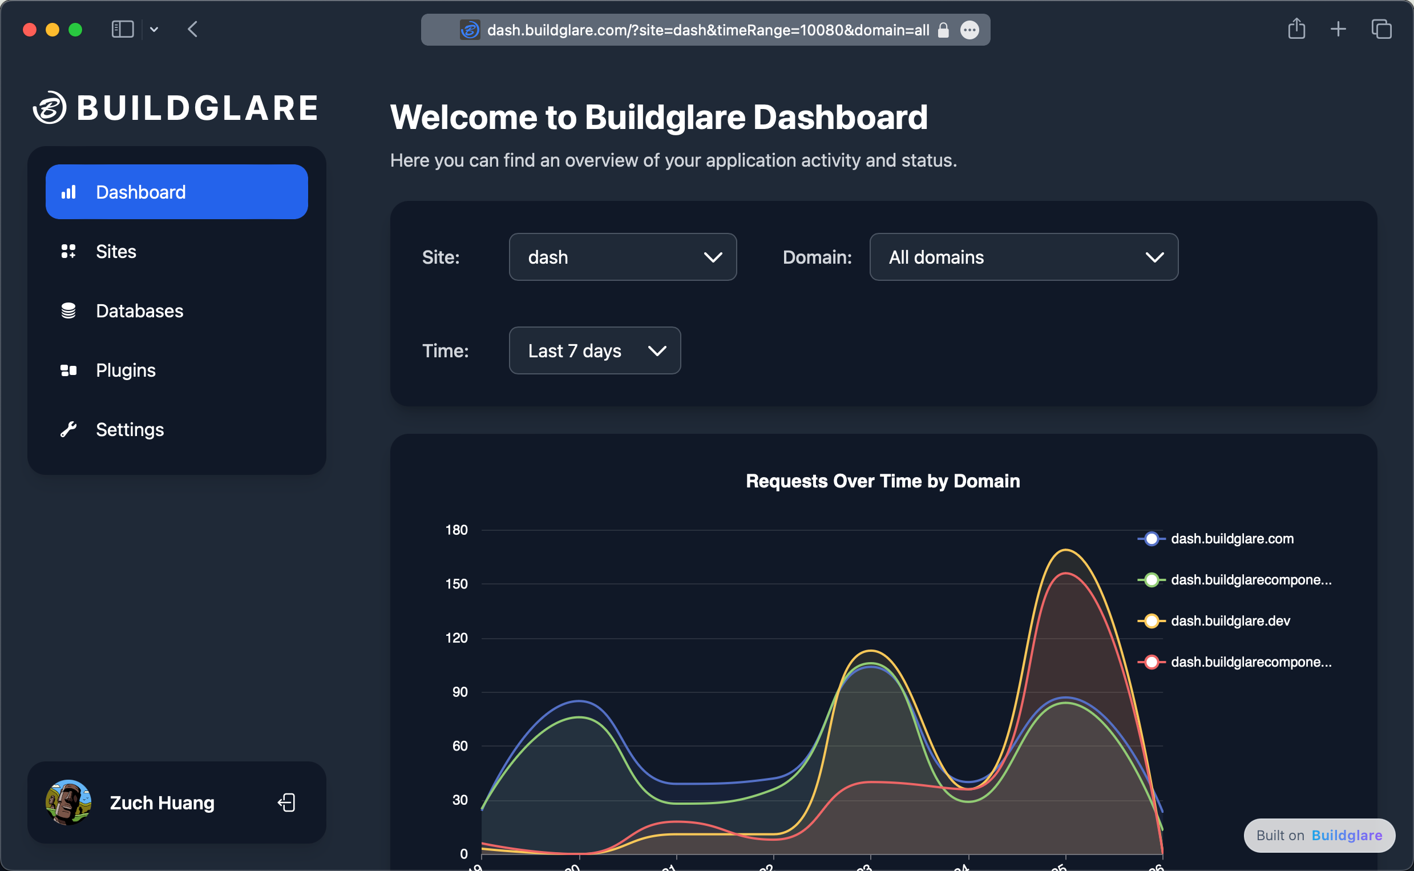The image size is (1414, 871).
Task: Click the Buildglare logo icon
Action: pos(51,108)
